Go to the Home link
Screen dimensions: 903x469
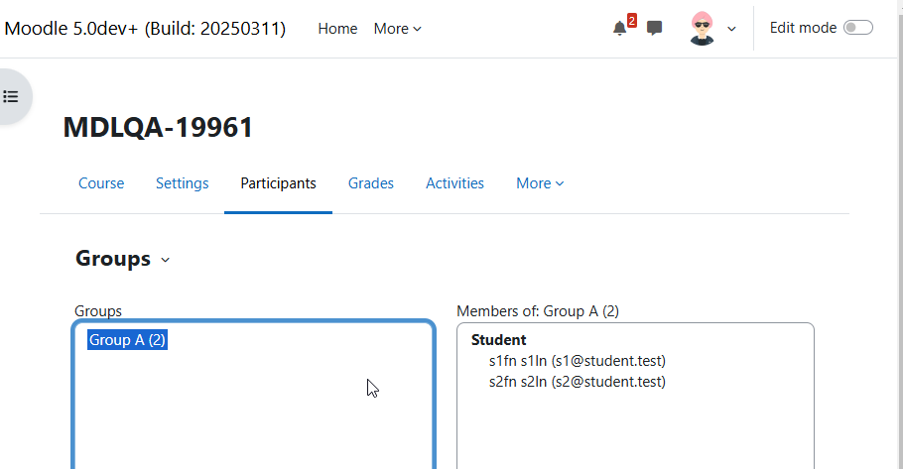click(x=337, y=29)
